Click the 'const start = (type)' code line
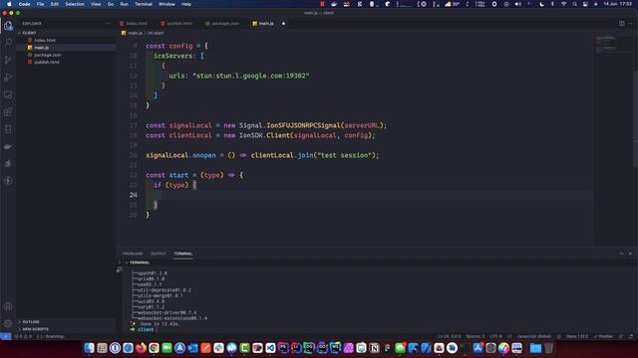 pyautogui.click(x=194, y=175)
